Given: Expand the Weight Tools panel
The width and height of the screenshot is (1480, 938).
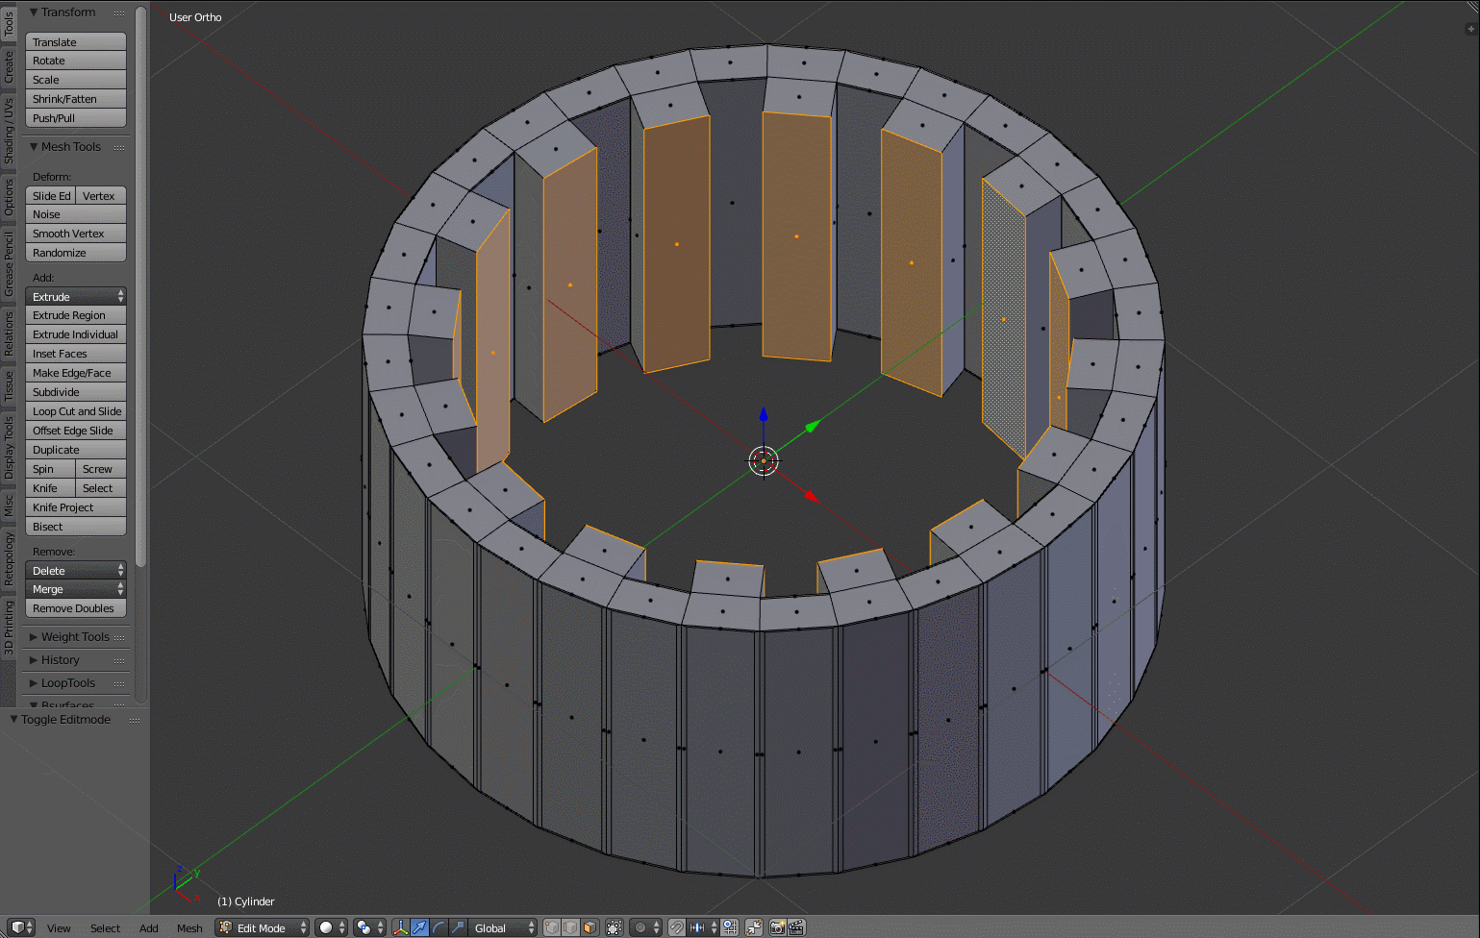Looking at the screenshot, I should coord(74,636).
